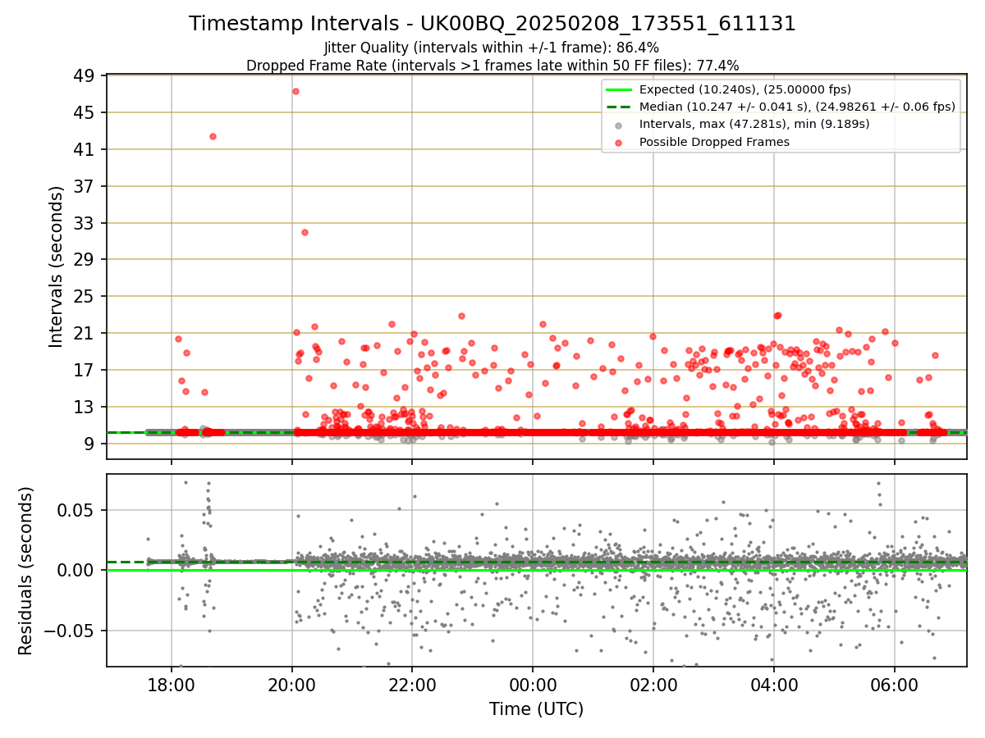985x738 pixels.
Task: Click the '22:00' x-axis tick label
Action: tap(412, 684)
